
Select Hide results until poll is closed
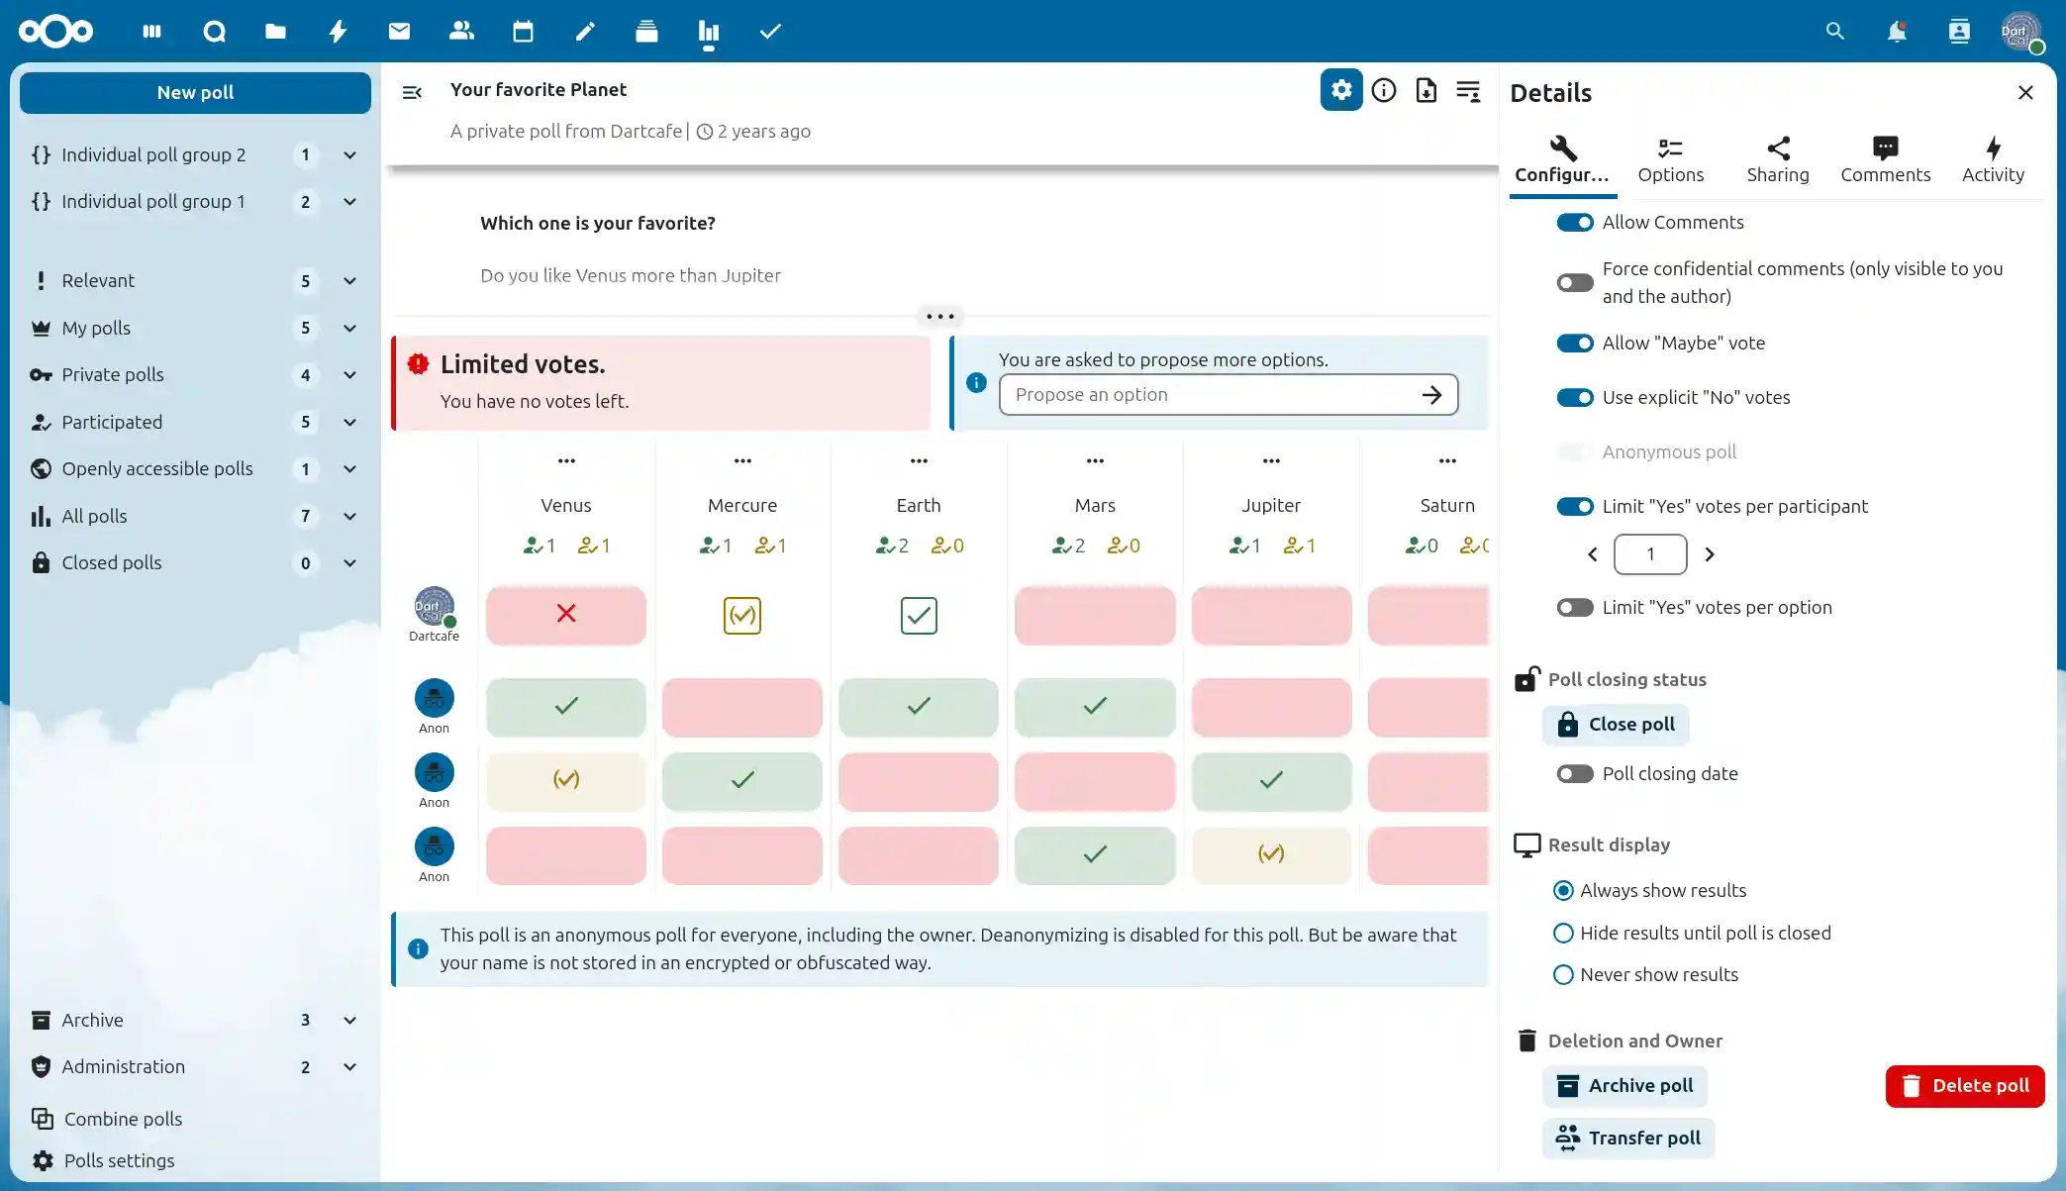tap(1563, 933)
